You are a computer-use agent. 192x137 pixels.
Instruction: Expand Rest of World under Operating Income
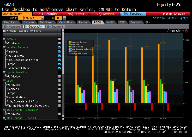(6, 56)
